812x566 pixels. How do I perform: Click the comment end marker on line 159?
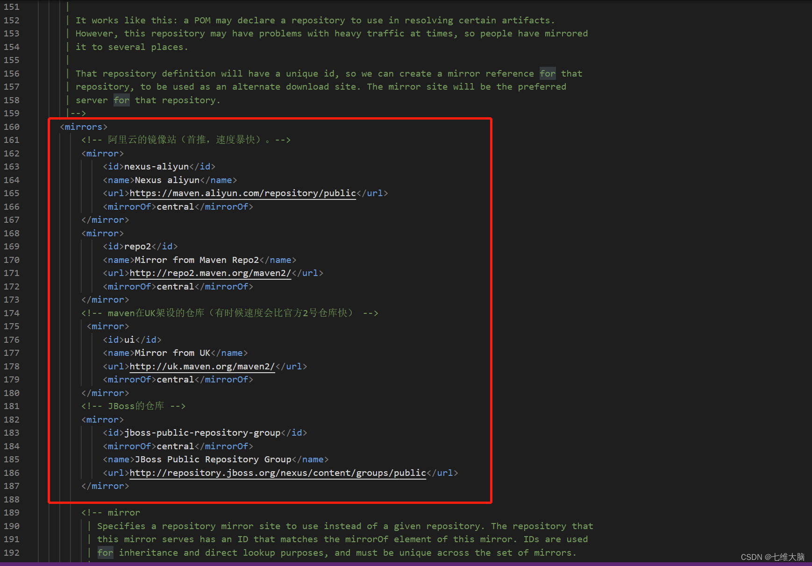[x=78, y=113]
